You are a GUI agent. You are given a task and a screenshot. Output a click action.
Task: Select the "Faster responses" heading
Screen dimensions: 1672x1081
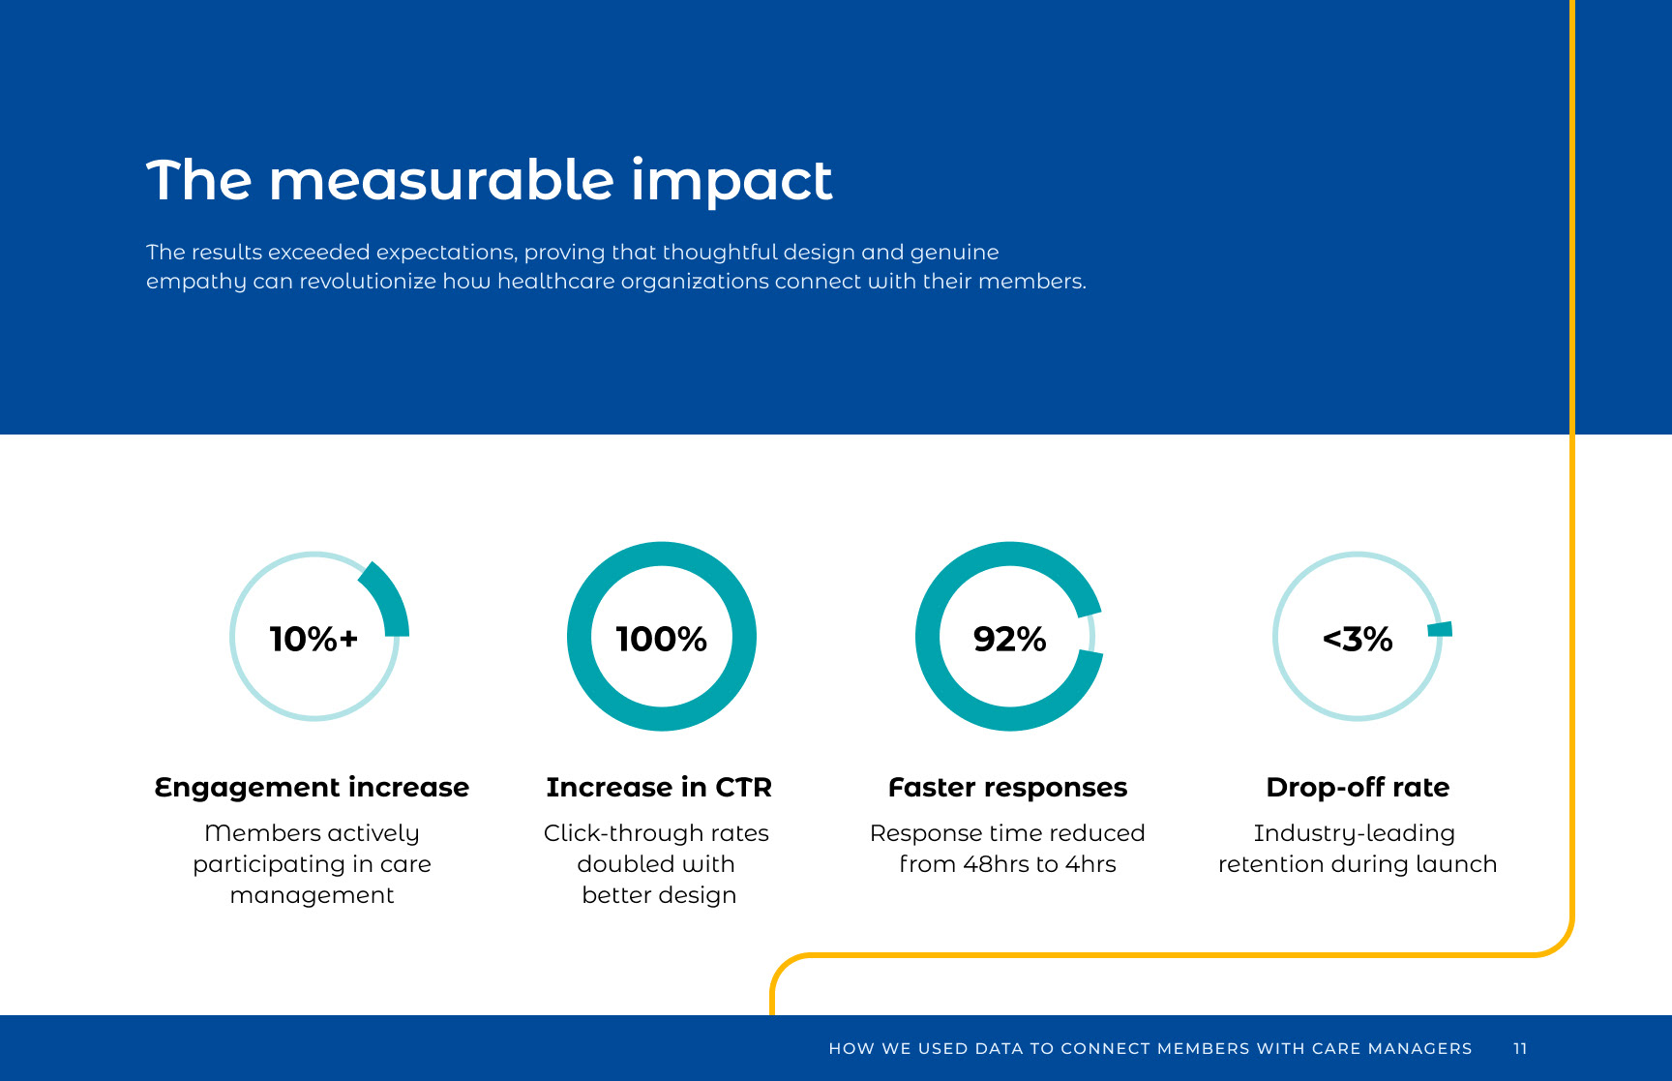point(1007,788)
